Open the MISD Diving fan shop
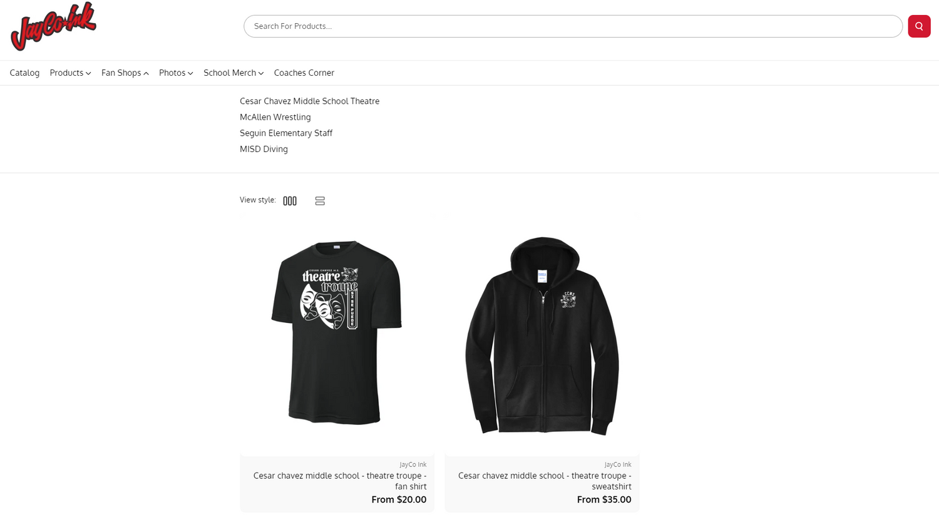 point(264,149)
